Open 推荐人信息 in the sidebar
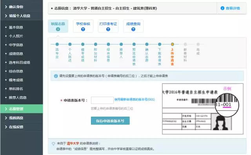This screenshot has width=251, height=155. [x=18, y=97]
